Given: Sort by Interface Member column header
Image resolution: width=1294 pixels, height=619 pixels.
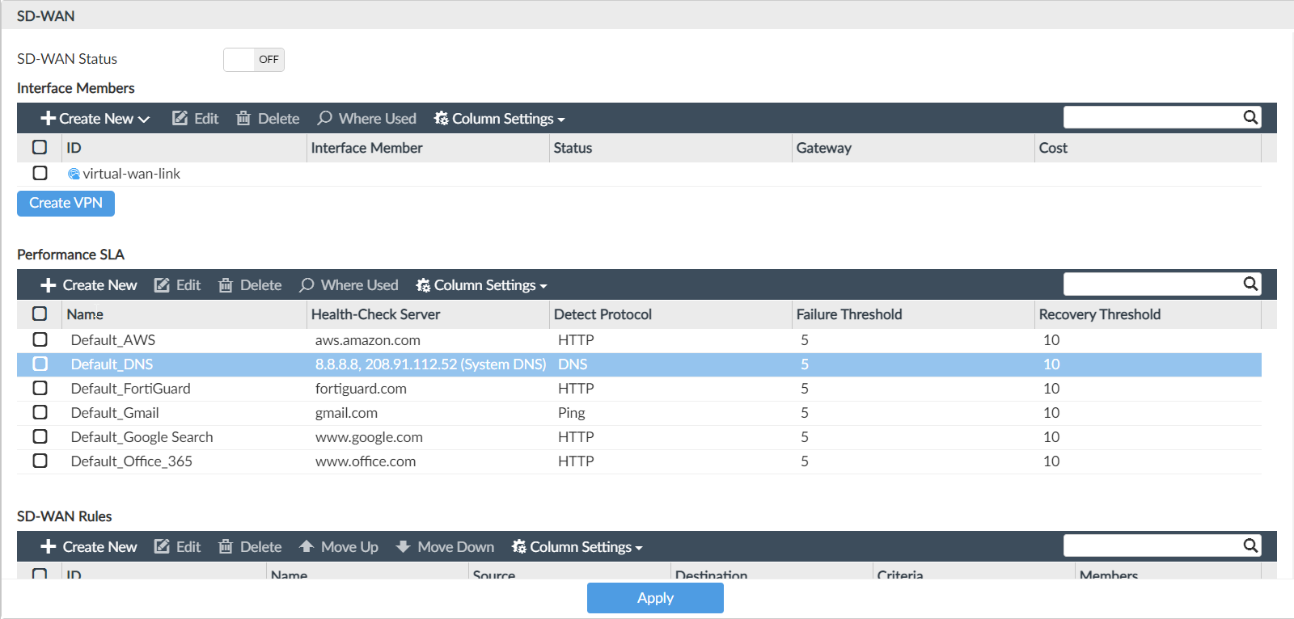Looking at the screenshot, I should (366, 148).
